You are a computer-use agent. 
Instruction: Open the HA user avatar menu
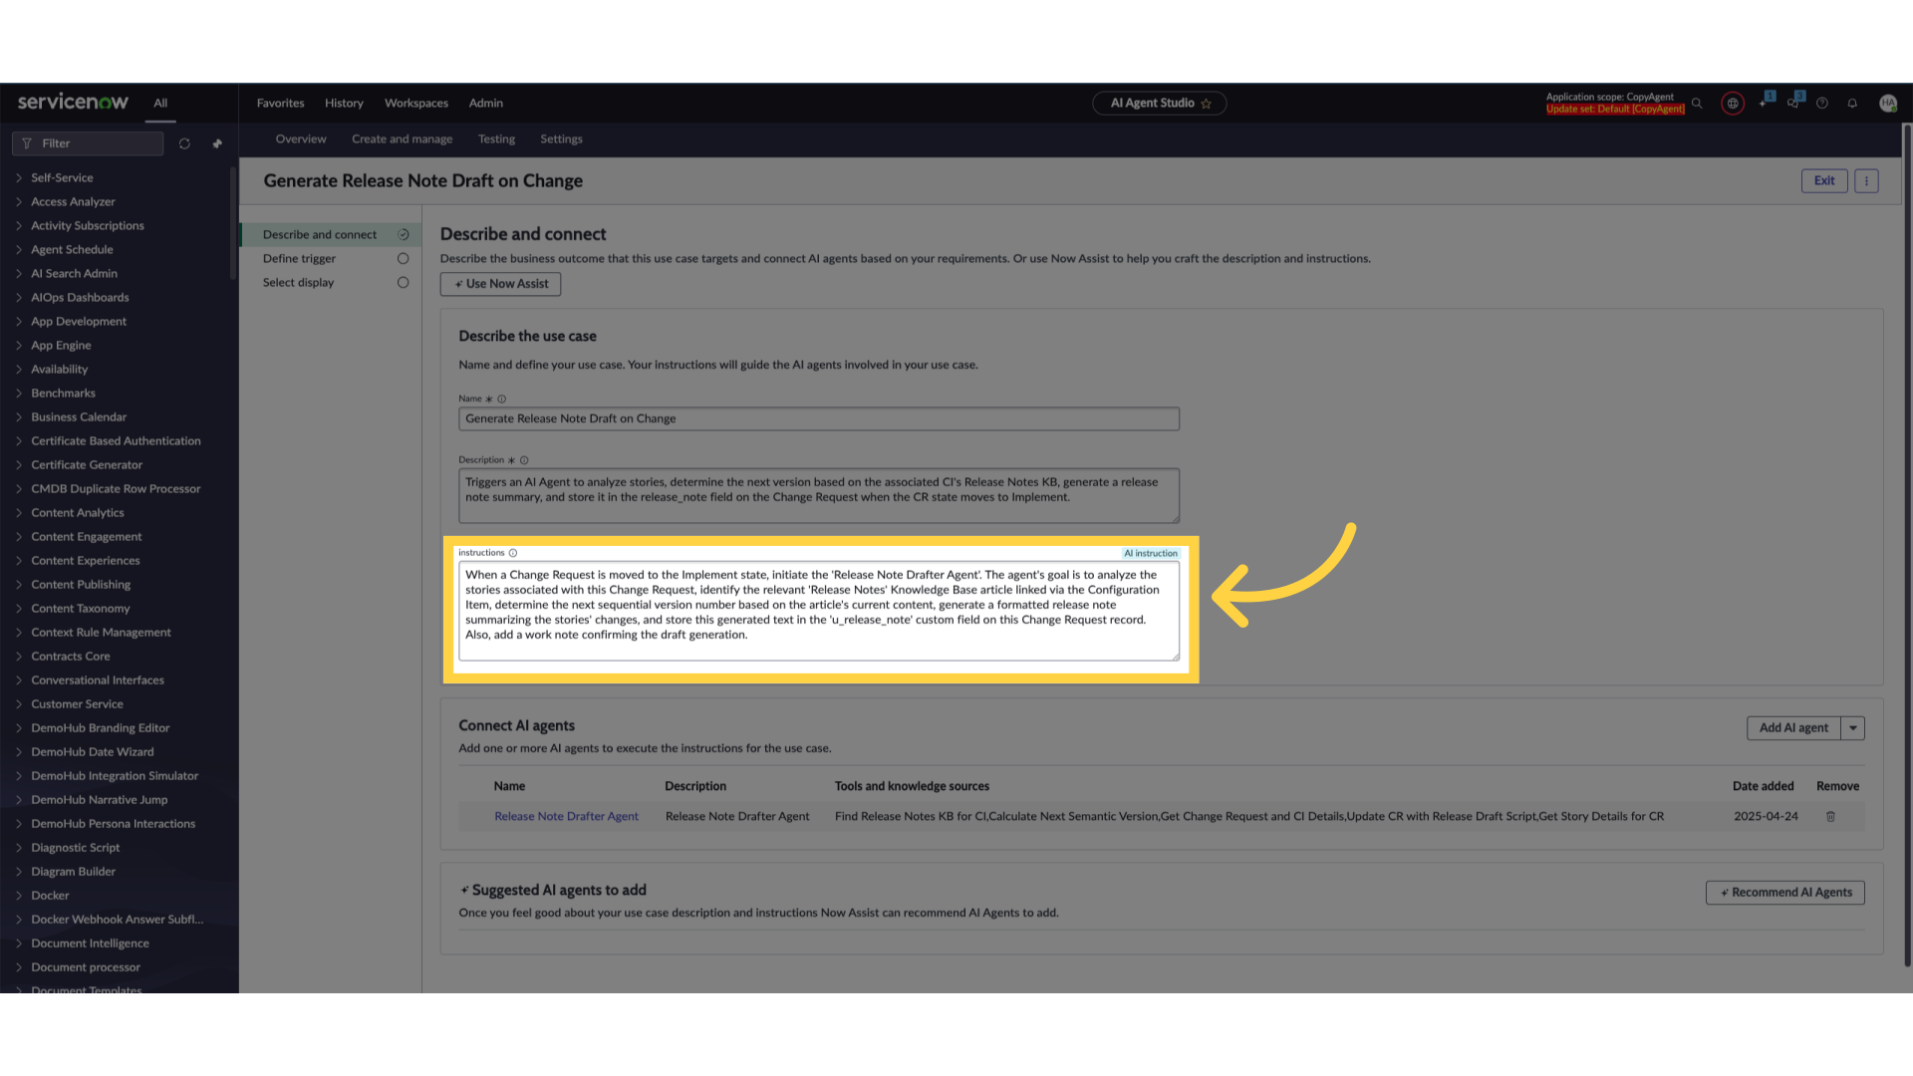click(1887, 103)
